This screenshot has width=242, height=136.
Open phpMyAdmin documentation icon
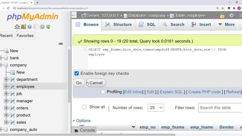click(29, 27)
